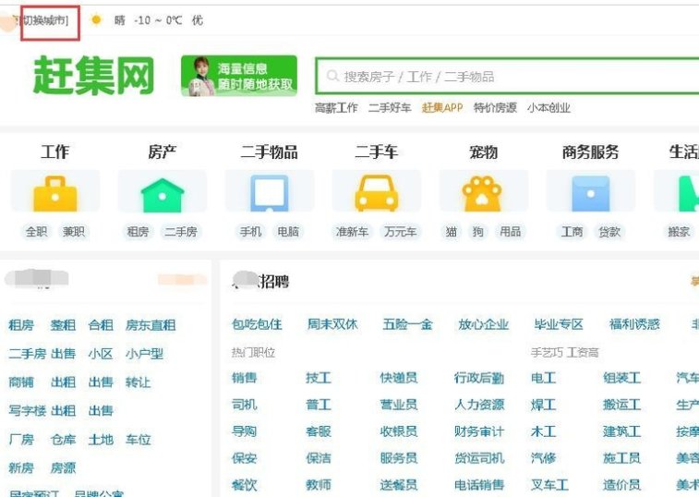
Task: Select the 商务服务 category heading
Action: [590, 152]
